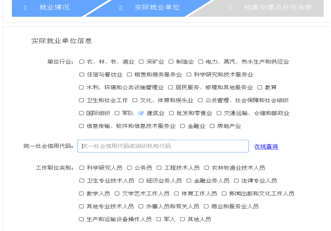331x231 pixels.
Task: Tick 交通运输、仓储和邮政业 checkbox
Action: point(219,113)
